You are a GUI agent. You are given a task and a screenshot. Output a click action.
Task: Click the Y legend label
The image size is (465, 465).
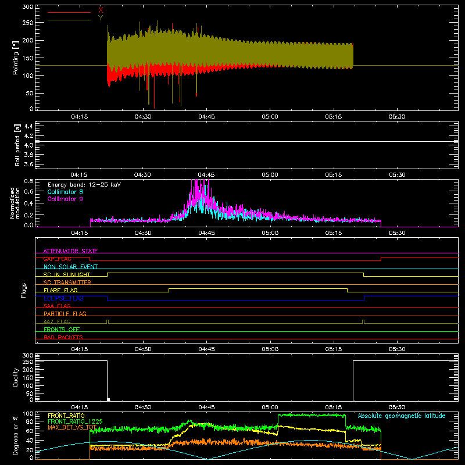pyautogui.click(x=101, y=18)
